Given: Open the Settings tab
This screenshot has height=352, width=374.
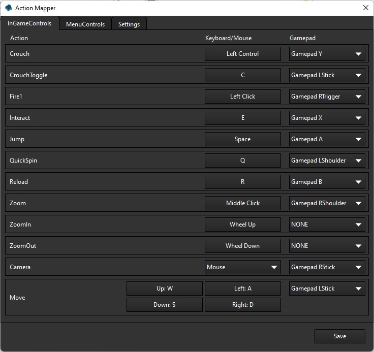Looking at the screenshot, I should pyautogui.click(x=129, y=24).
